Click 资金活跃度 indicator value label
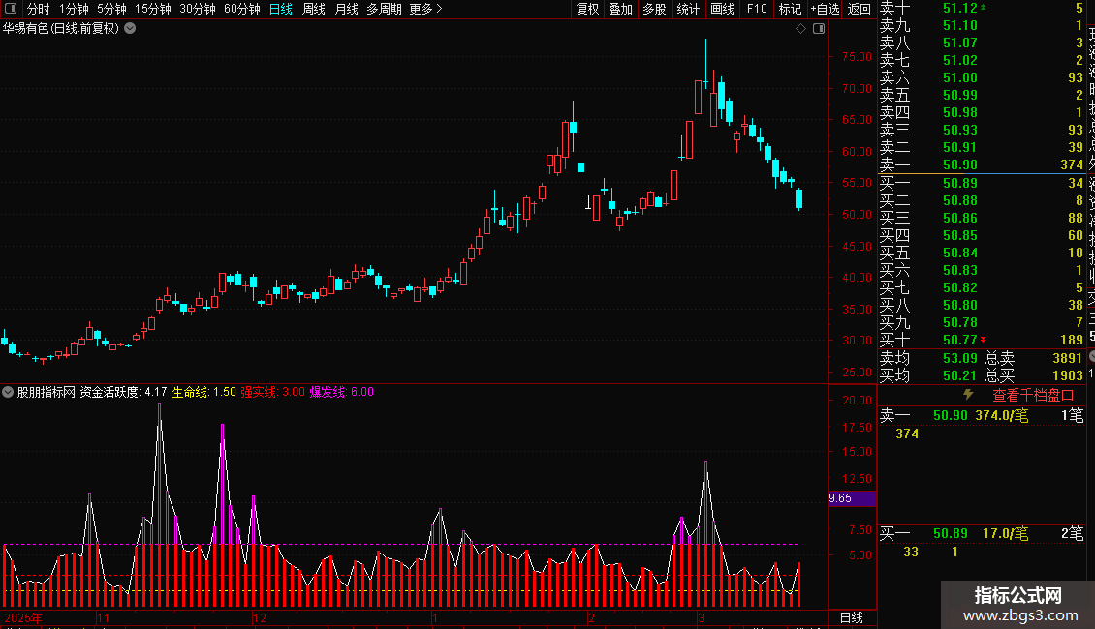The width and height of the screenshot is (1095, 629). pos(123,392)
